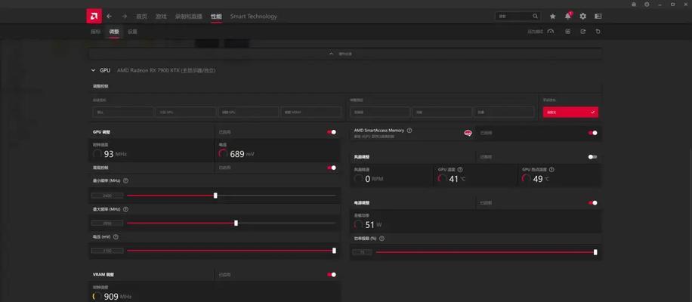This screenshot has height=302, width=692.
Task: Toggle the 电源调整 switch
Action: 593,203
